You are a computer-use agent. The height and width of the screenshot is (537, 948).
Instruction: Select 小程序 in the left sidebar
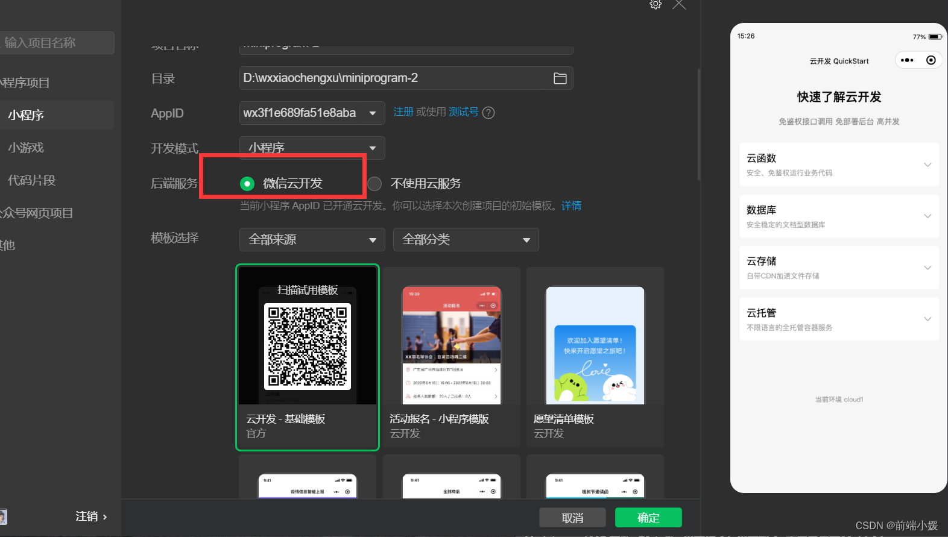coord(57,115)
